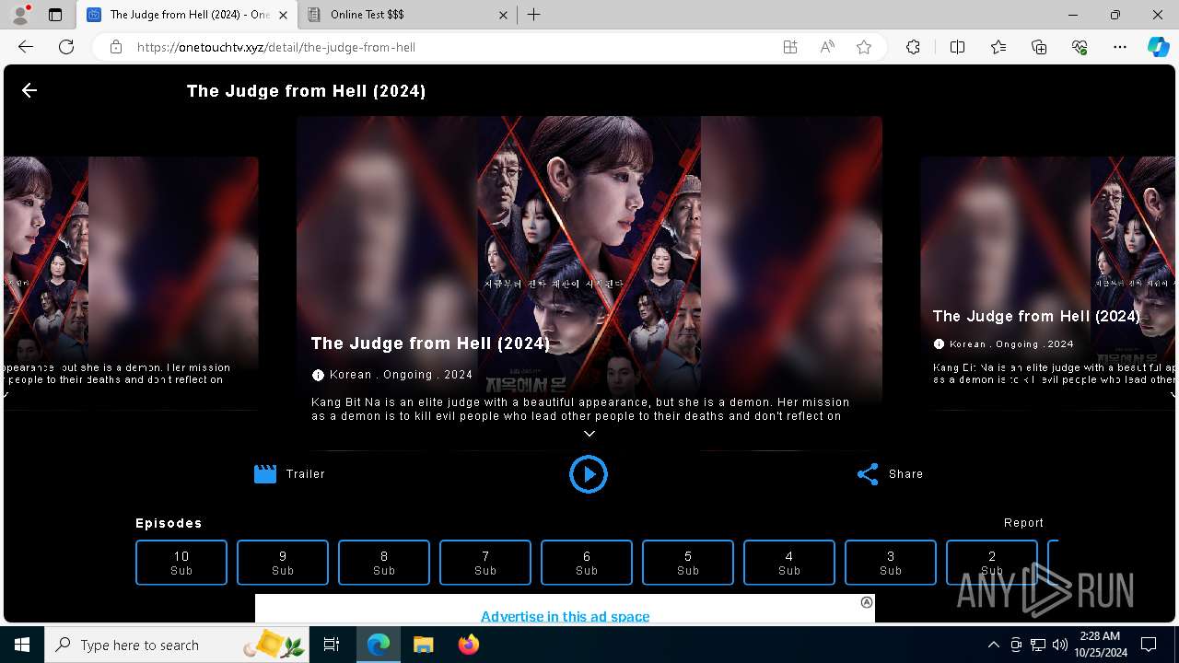
Task: Open episode 5 Sub
Action: pyautogui.click(x=688, y=563)
